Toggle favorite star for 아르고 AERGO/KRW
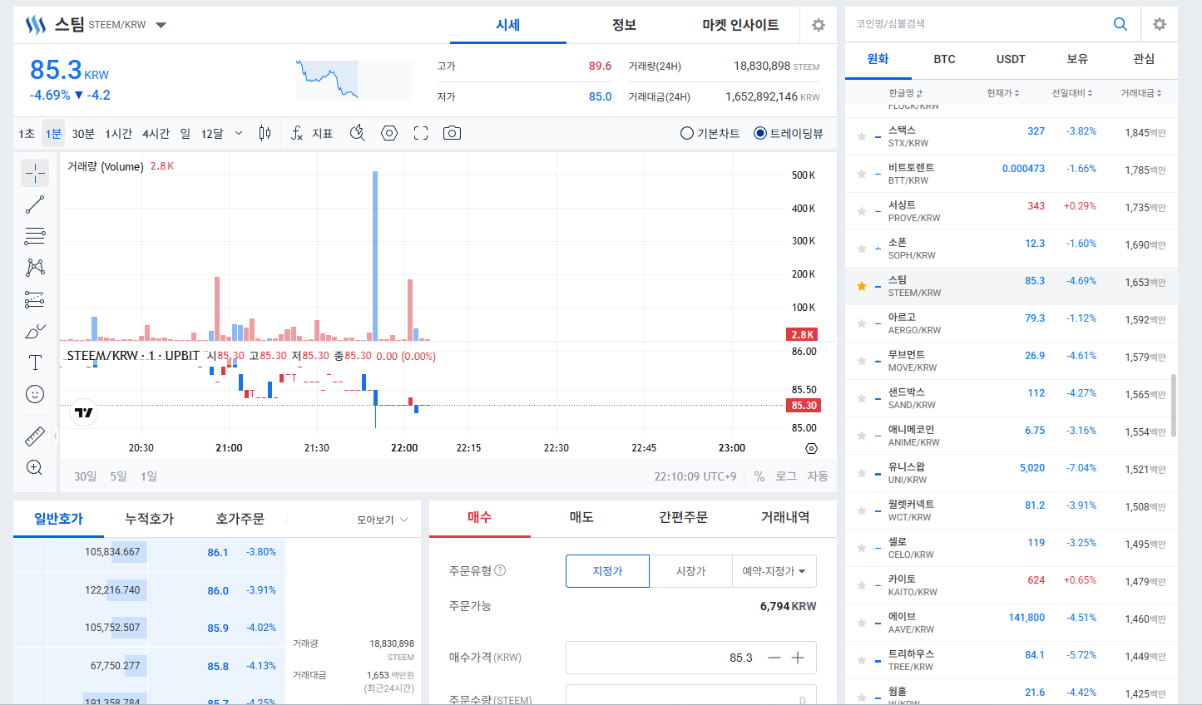This screenshot has height=705, width=1202. tap(862, 323)
